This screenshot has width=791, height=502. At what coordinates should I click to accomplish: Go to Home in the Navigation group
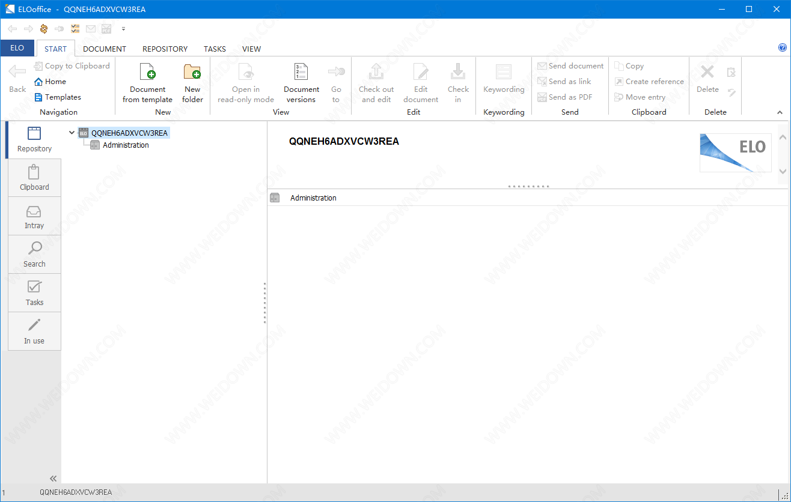coord(50,82)
